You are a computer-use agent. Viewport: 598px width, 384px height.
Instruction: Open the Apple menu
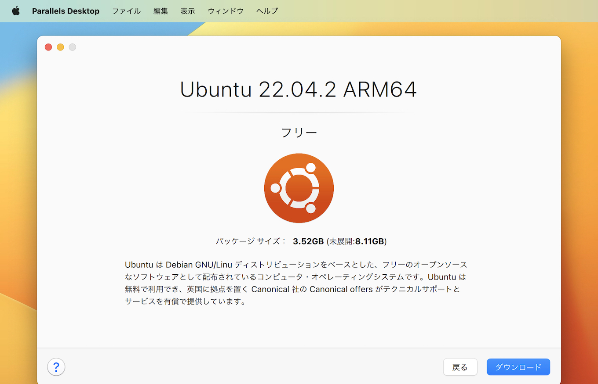[16, 11]
